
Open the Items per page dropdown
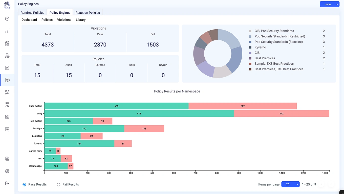pos(290,184)
